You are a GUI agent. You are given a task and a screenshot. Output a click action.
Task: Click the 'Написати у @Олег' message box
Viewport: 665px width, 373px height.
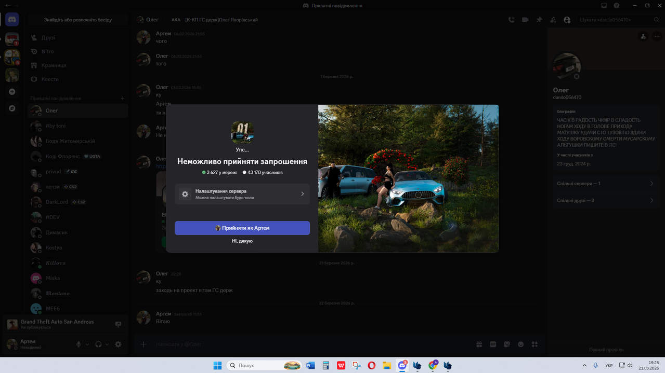pos(312,344)
